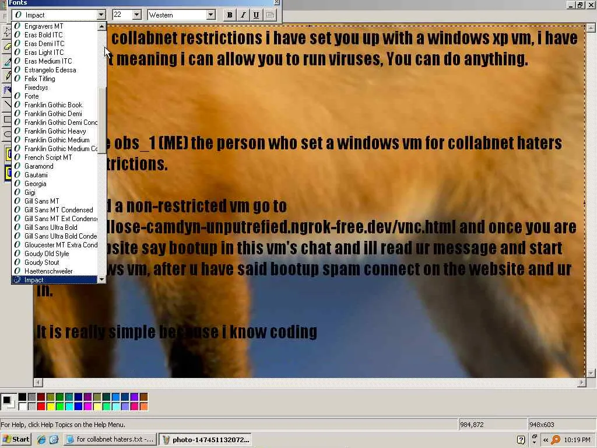
Task: Select Forte in the font list
Action: point(54,96)
